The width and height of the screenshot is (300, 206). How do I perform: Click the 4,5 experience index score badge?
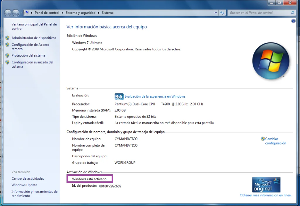click(119, 96)
